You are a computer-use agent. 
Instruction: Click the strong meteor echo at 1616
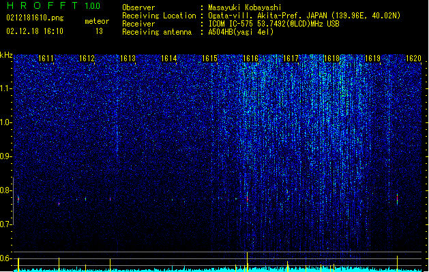[x=248, y=199]
